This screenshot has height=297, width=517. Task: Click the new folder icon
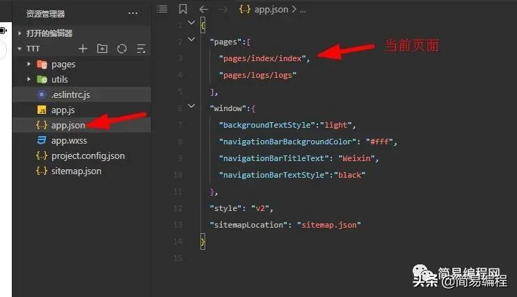coord(102,49)
